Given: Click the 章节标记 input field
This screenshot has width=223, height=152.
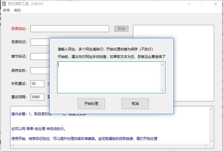Looking at the screenshot, I should pyautogui.click(x=40, y=56).
